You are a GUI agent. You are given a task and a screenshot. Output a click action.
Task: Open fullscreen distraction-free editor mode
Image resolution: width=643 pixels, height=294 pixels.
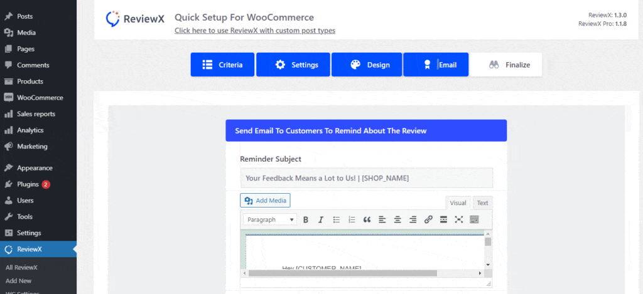459,220
